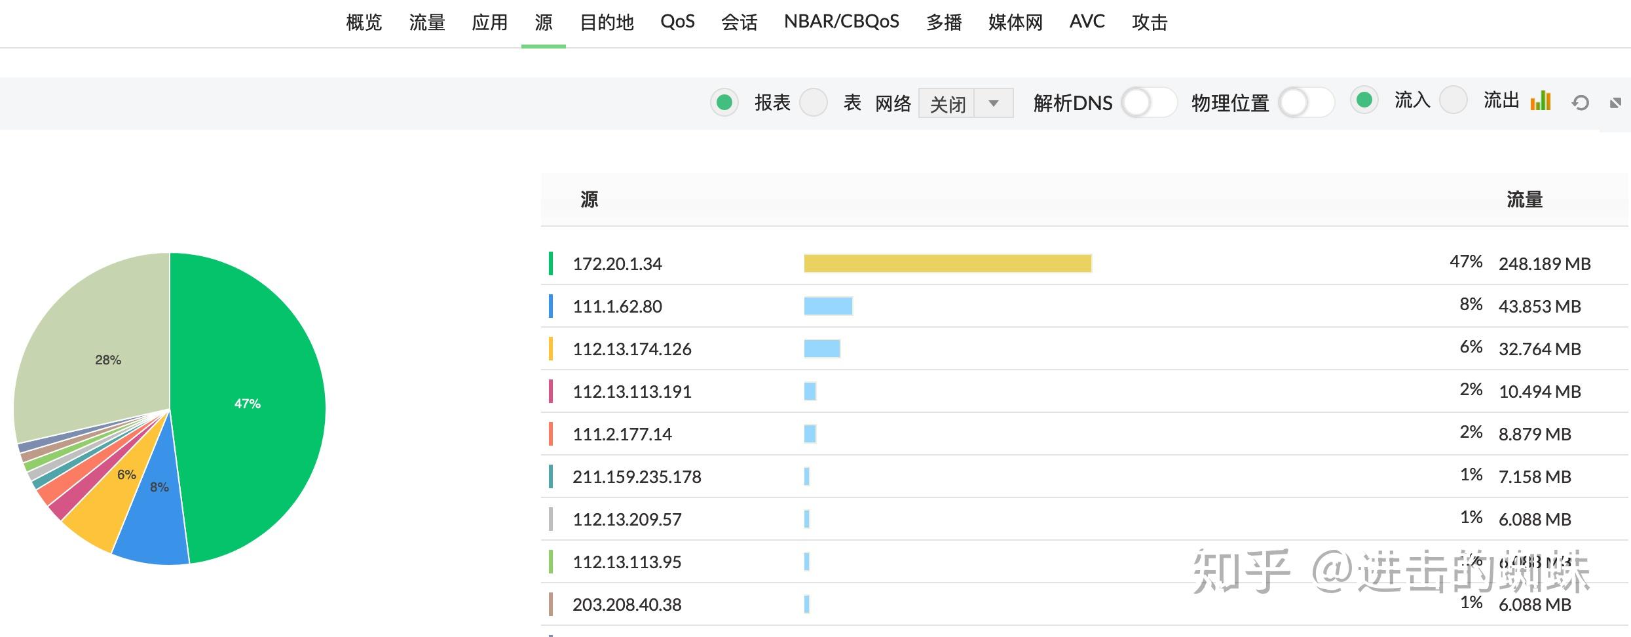The height and width of the screenshot is (637, 1631).
Task: Click the 43.853 MB traffic value
Action: pos(1539,306)
